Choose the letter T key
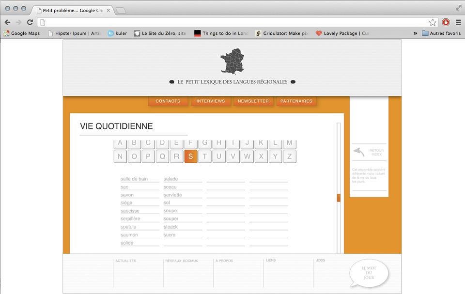 tap(204, 156)
